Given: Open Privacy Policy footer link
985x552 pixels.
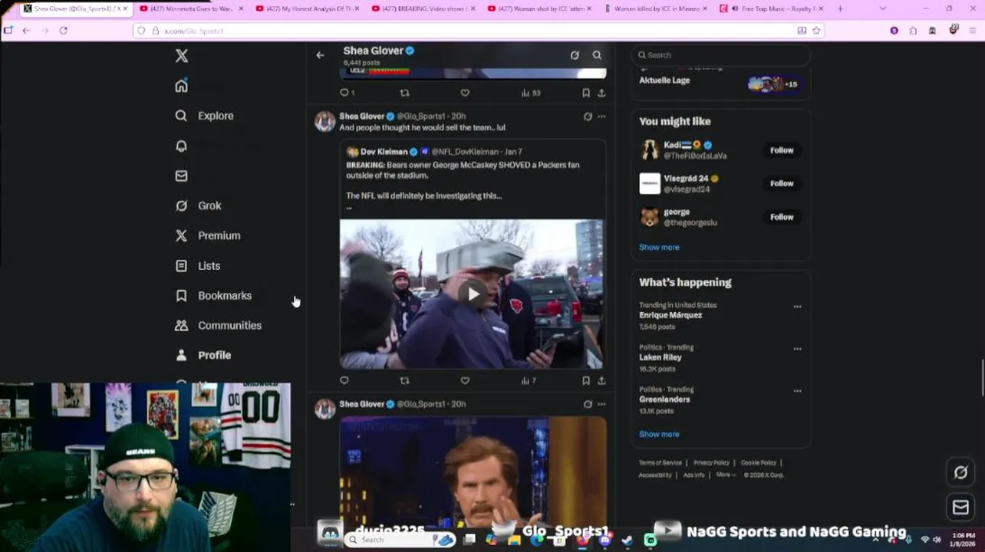Looking at the screenshot, I should (x=711, y=463).
